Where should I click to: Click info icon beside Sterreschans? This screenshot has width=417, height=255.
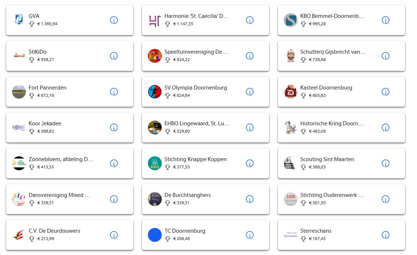(x=386, y=235)
